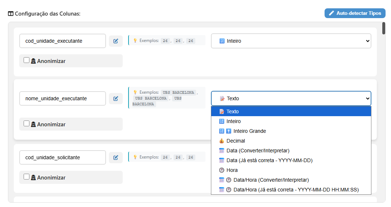
Task: Click the clock icon of Hora option
Action: tap(221, 170)
